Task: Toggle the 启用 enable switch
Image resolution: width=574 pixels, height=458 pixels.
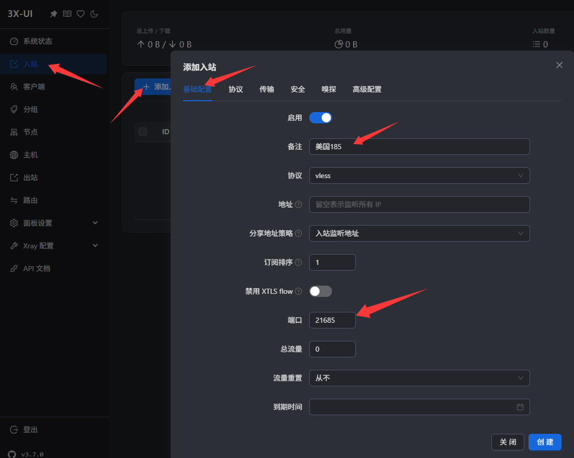Action: (x=320, y=118)
